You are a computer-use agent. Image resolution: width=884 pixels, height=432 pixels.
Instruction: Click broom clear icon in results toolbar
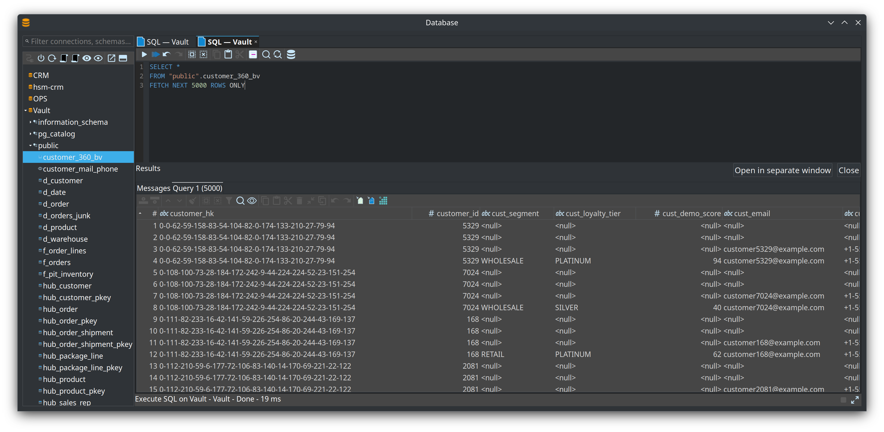click(x=193, y=201)
